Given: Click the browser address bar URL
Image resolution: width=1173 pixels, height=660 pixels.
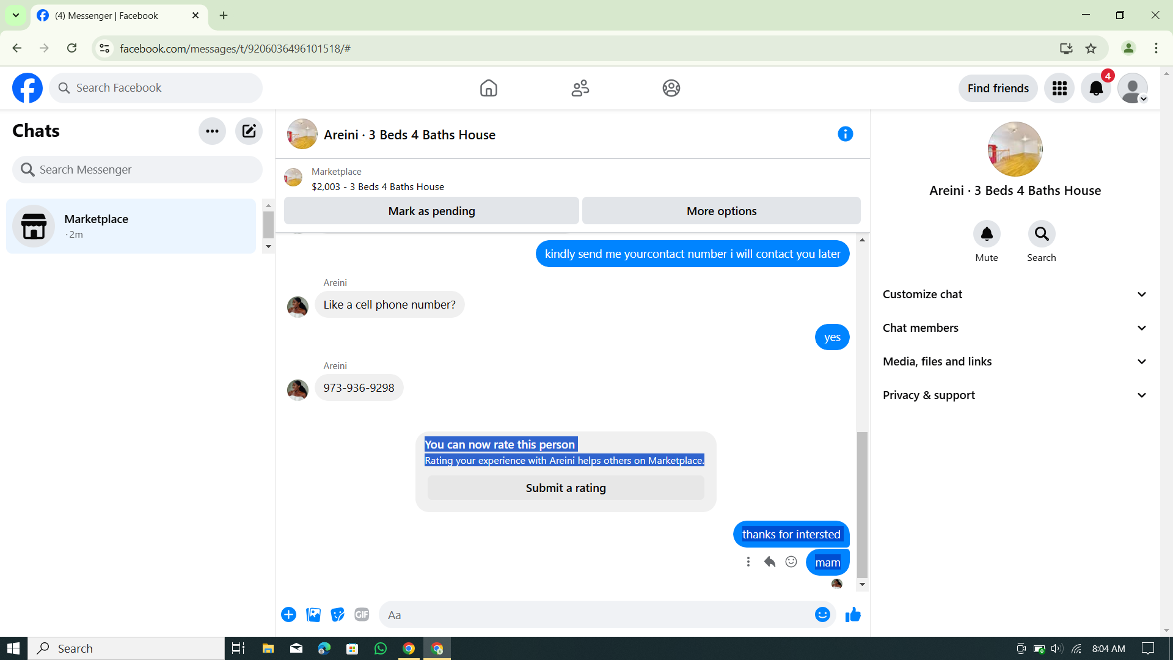Looking at the screenshot, I should tap(235, 48).
